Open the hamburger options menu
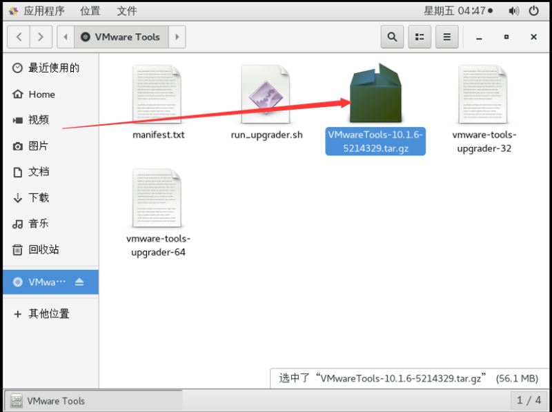 tap(446, 37)
